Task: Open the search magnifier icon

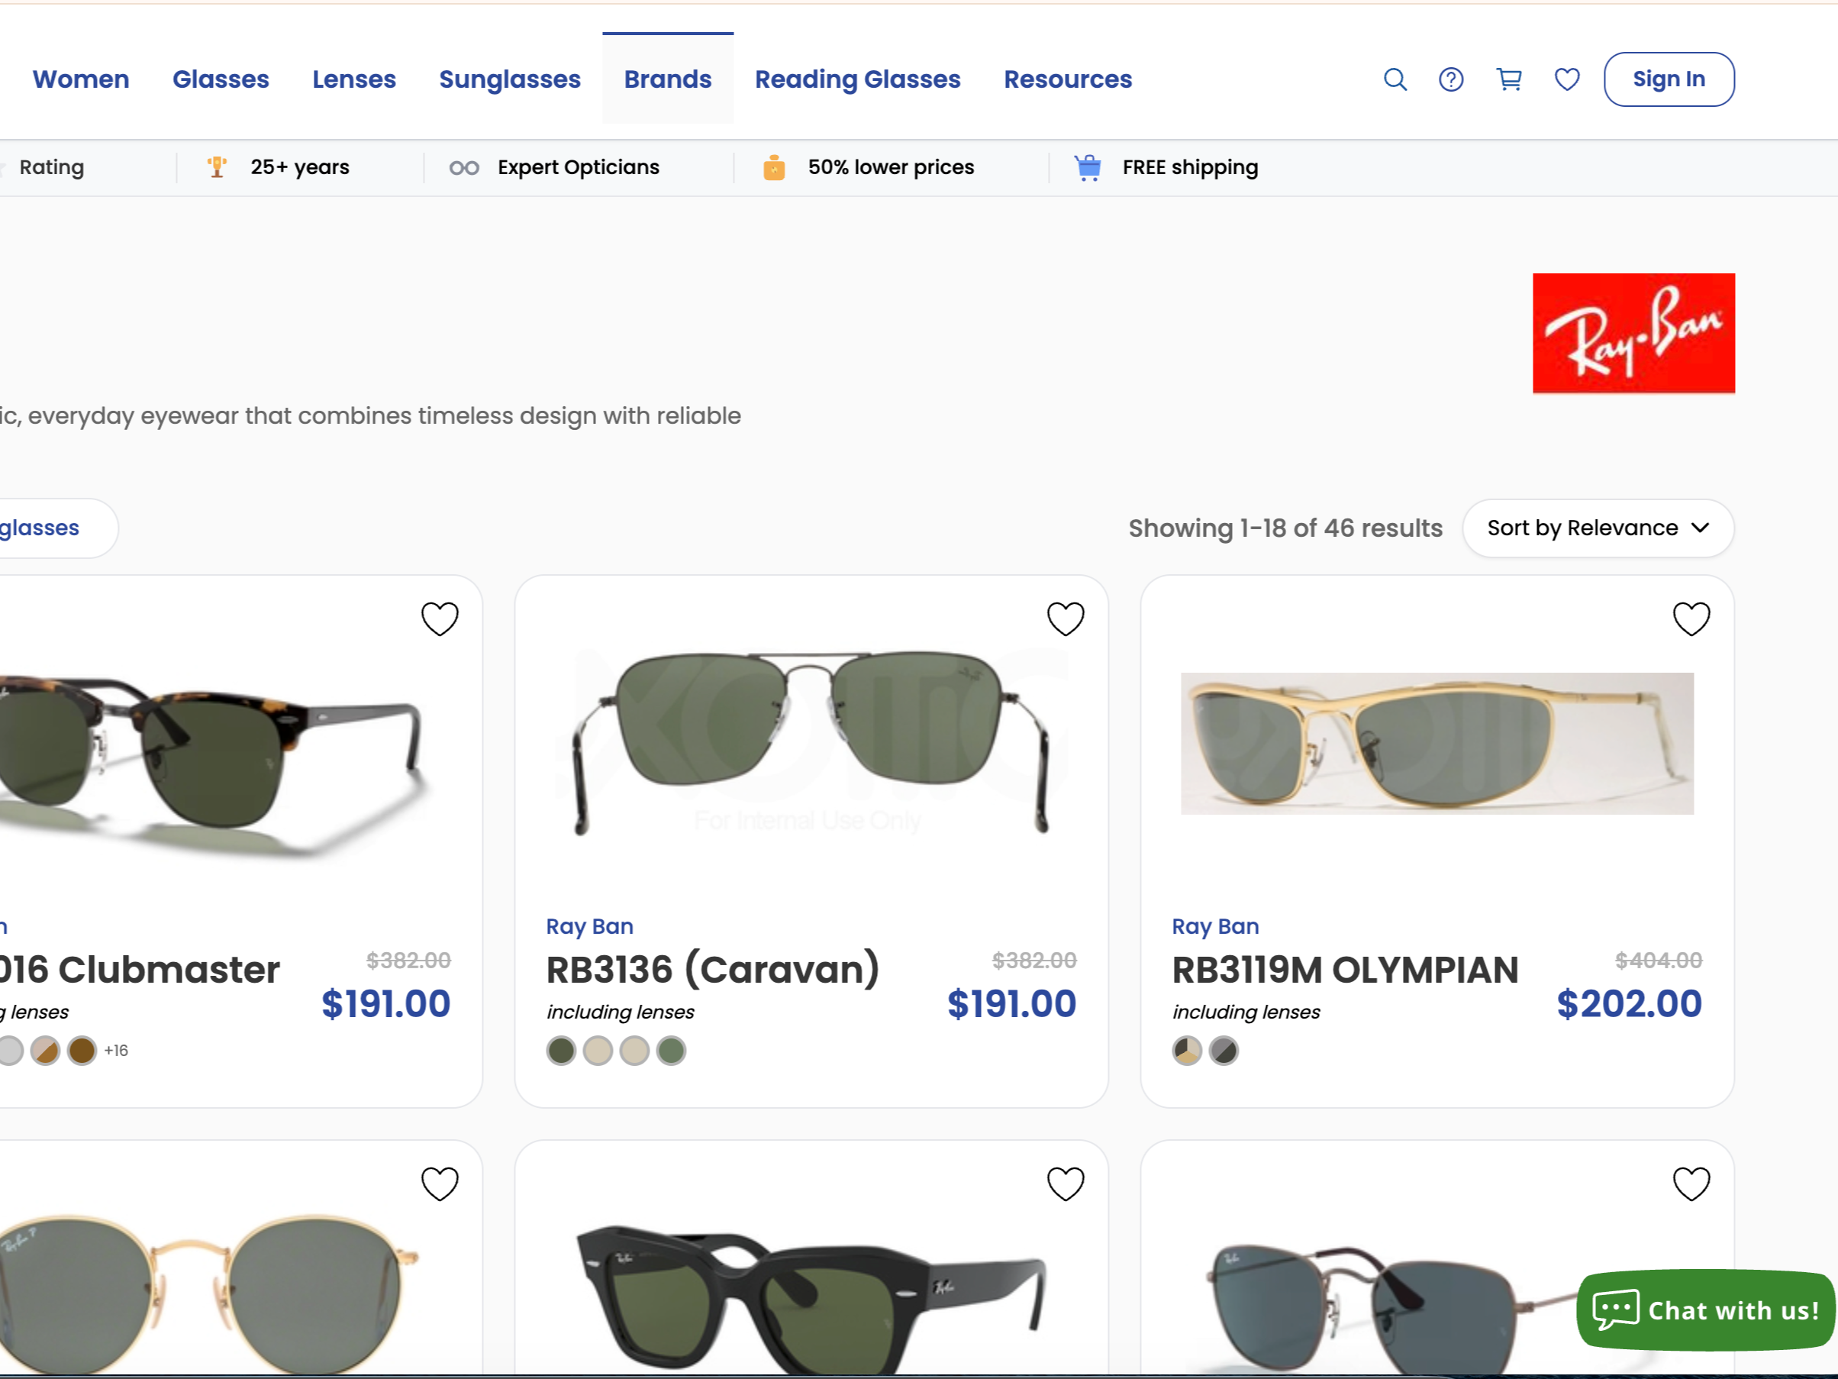Action: (x=1395, y=80)
